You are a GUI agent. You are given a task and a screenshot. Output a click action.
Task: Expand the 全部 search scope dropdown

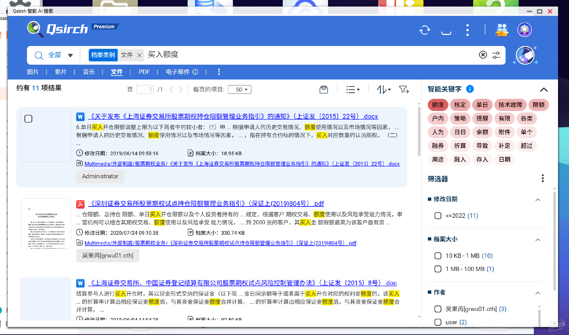point(70,55)
